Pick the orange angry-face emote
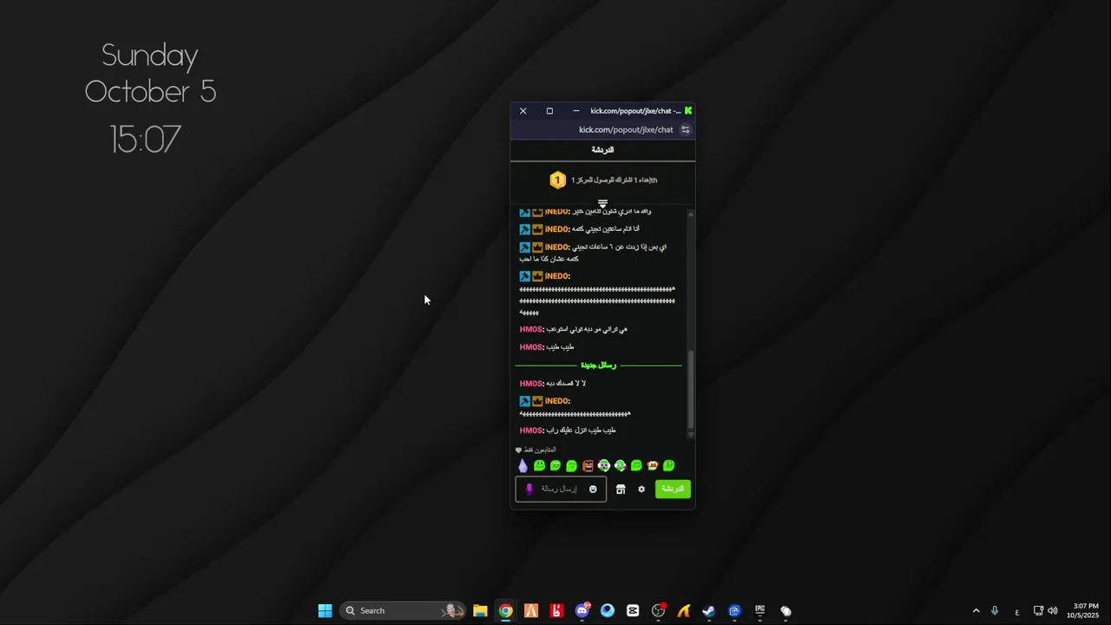Viewport: 1111px width, 625px height. [588, 466]
